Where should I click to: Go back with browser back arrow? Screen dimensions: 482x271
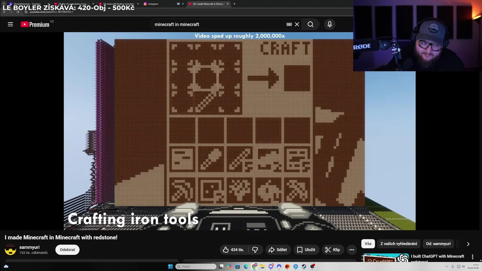click(5, 12)
